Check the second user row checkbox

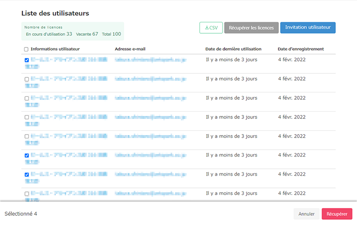pos(26,79)
